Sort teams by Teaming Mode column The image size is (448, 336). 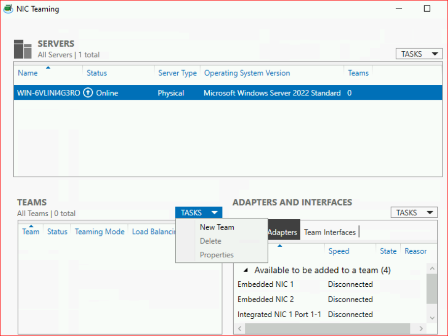[100, 231]
